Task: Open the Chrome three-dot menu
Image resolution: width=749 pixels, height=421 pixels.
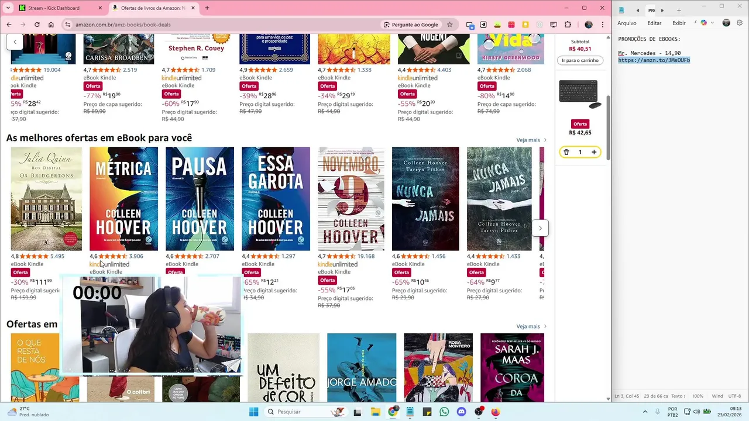Action: [603, 25]
